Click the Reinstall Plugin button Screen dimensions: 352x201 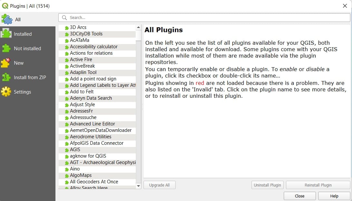(x=318, y=185)
